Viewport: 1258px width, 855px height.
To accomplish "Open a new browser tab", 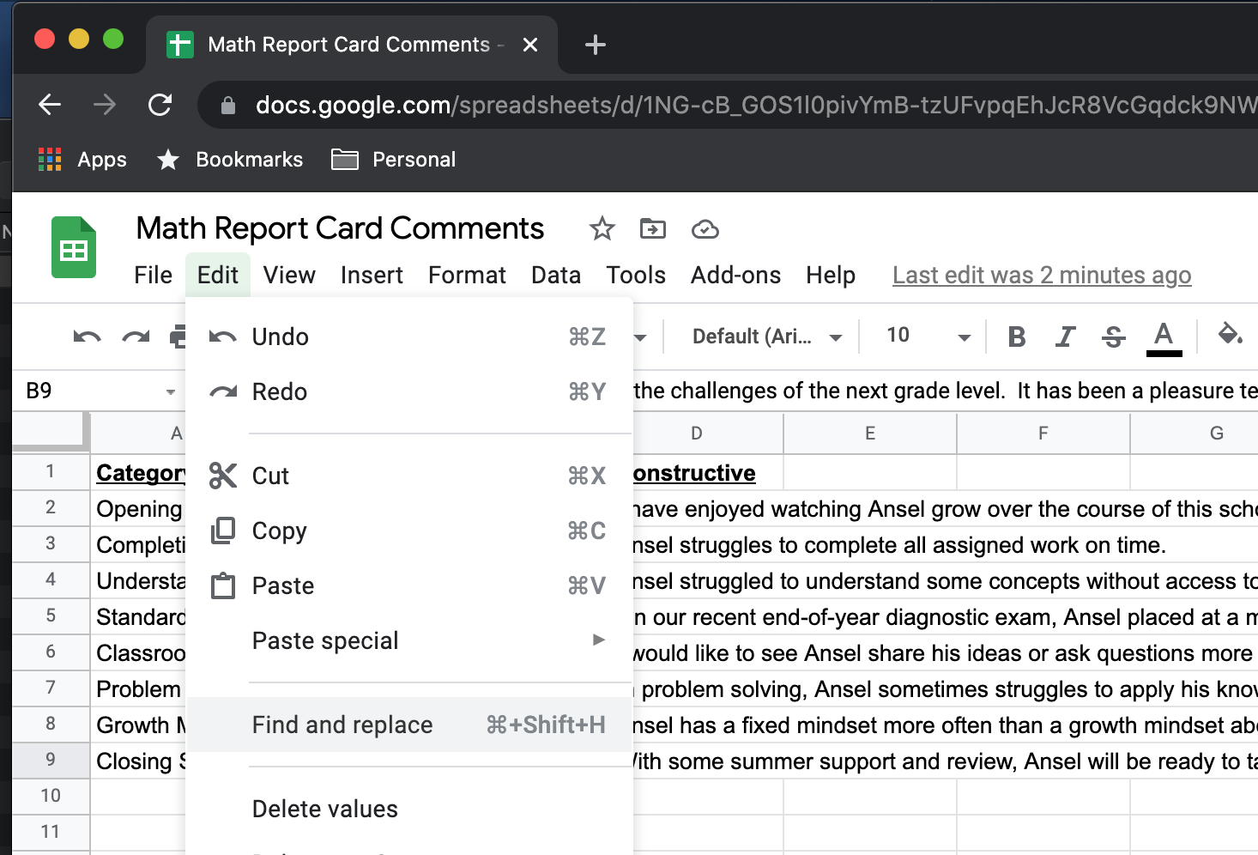I will point(595,45).
